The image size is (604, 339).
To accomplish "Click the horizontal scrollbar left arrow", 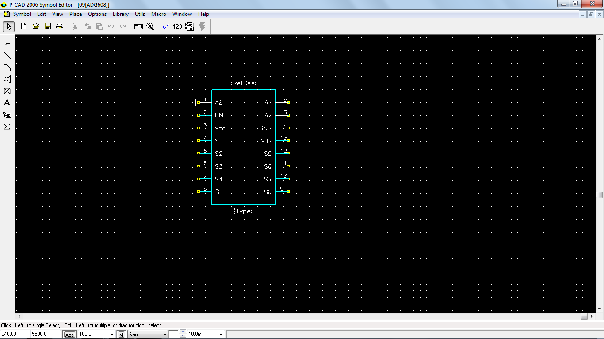I will pyautogui.click(x=19, y=316).
